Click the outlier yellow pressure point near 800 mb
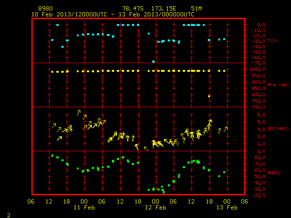Viewport: 291px width, 218px height. [209, 96]
